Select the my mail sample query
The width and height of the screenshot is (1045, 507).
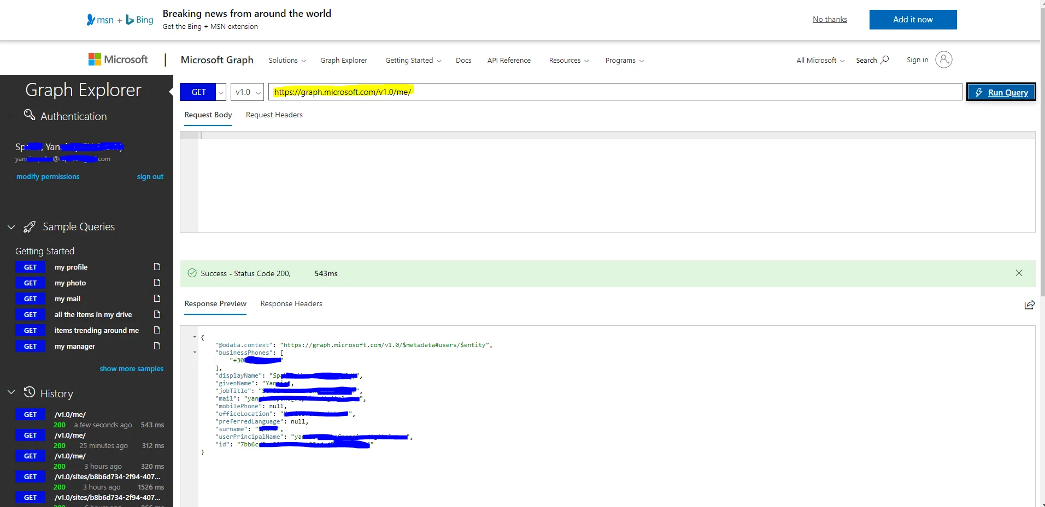click(x=67, y=299)
